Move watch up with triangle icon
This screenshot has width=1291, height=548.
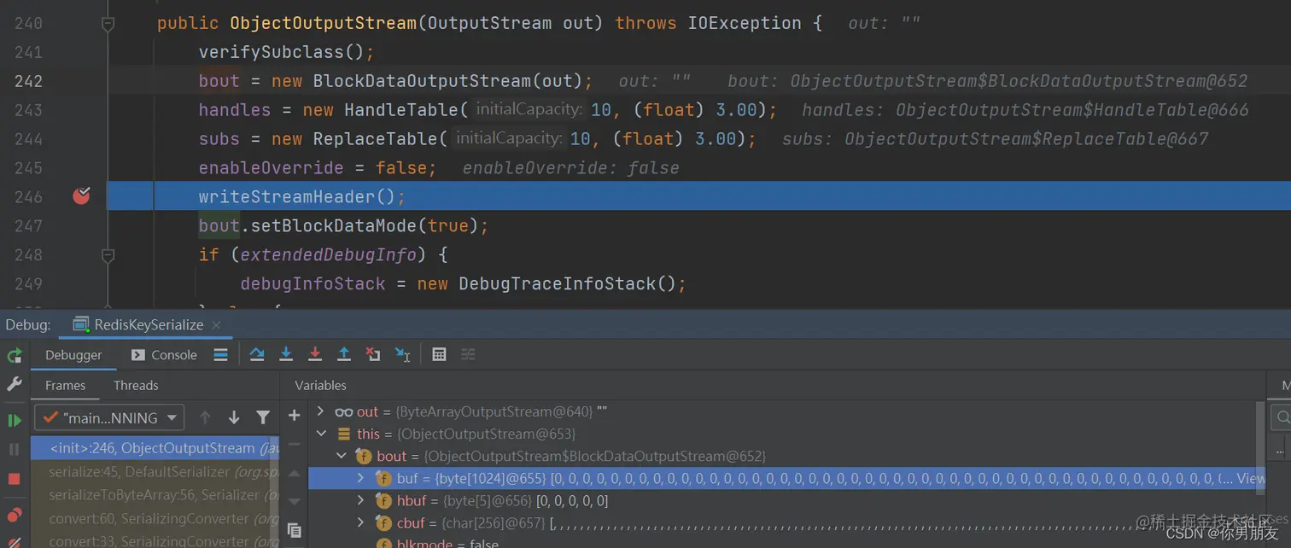295,474
